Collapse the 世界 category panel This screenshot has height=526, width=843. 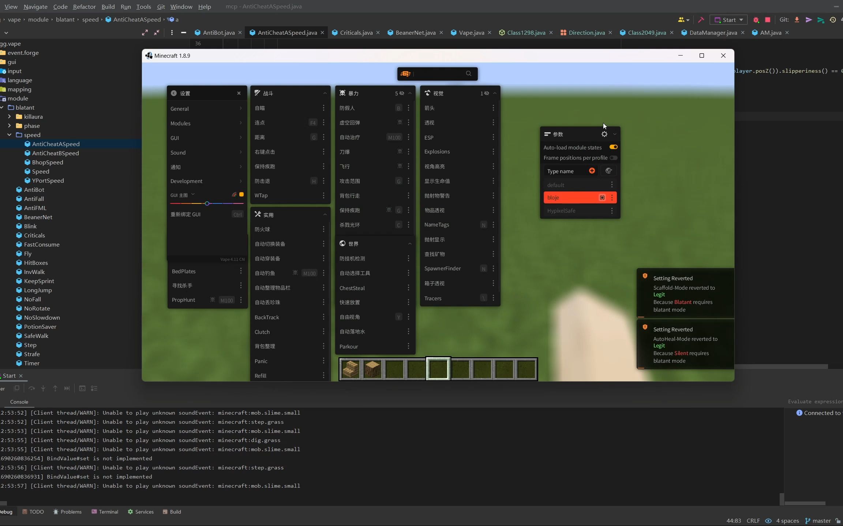tap(410, 244)
